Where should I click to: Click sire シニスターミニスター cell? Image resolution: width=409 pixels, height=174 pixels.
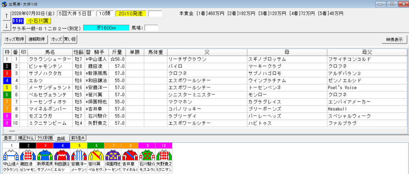[x=207, y=95]
